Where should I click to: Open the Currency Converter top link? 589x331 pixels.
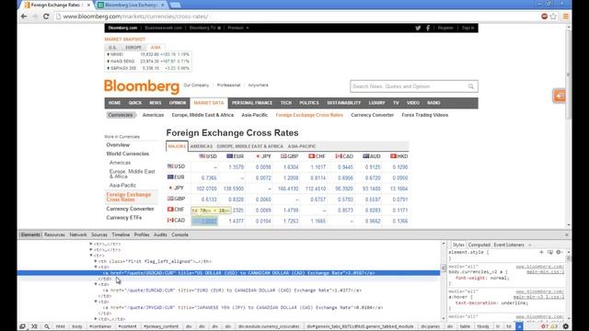(x=372, y=115)
